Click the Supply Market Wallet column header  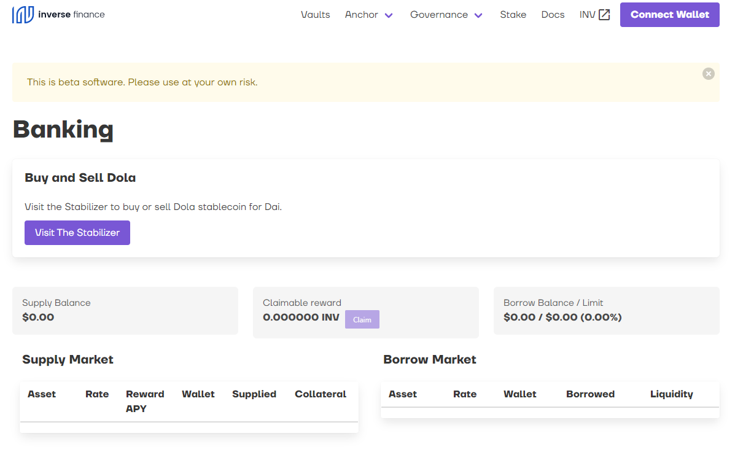198,394
